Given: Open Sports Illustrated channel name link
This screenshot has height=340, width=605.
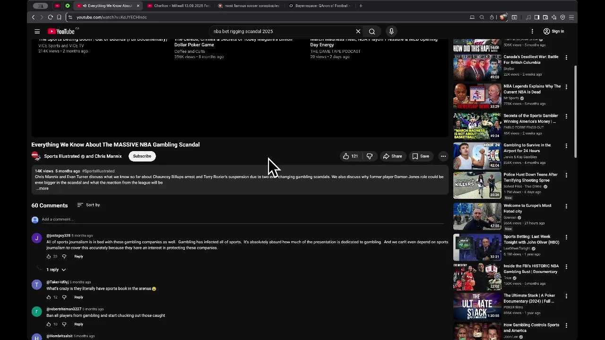Looking at the screenshot, I should [x=61, y=156].
